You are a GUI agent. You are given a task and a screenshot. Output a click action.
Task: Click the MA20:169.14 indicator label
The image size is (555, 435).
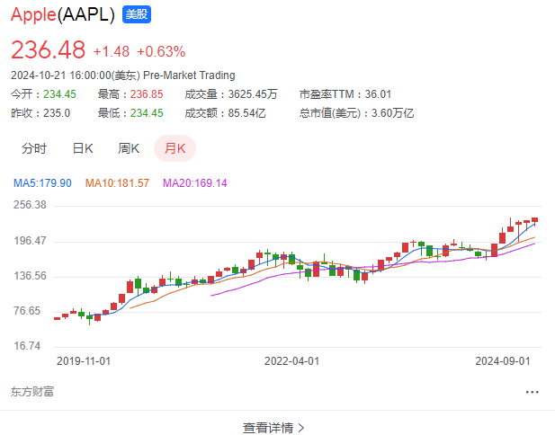click(x=194, y=183)
